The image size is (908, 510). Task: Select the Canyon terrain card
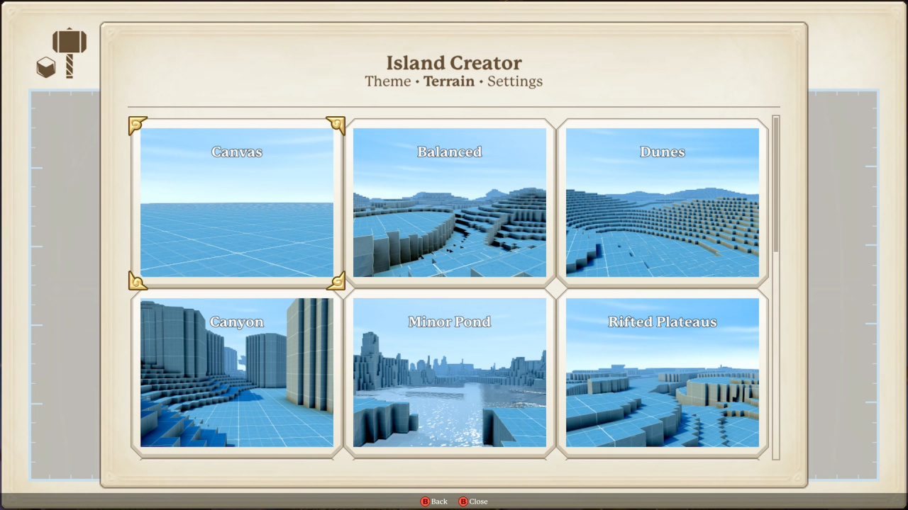coord(237,373)
